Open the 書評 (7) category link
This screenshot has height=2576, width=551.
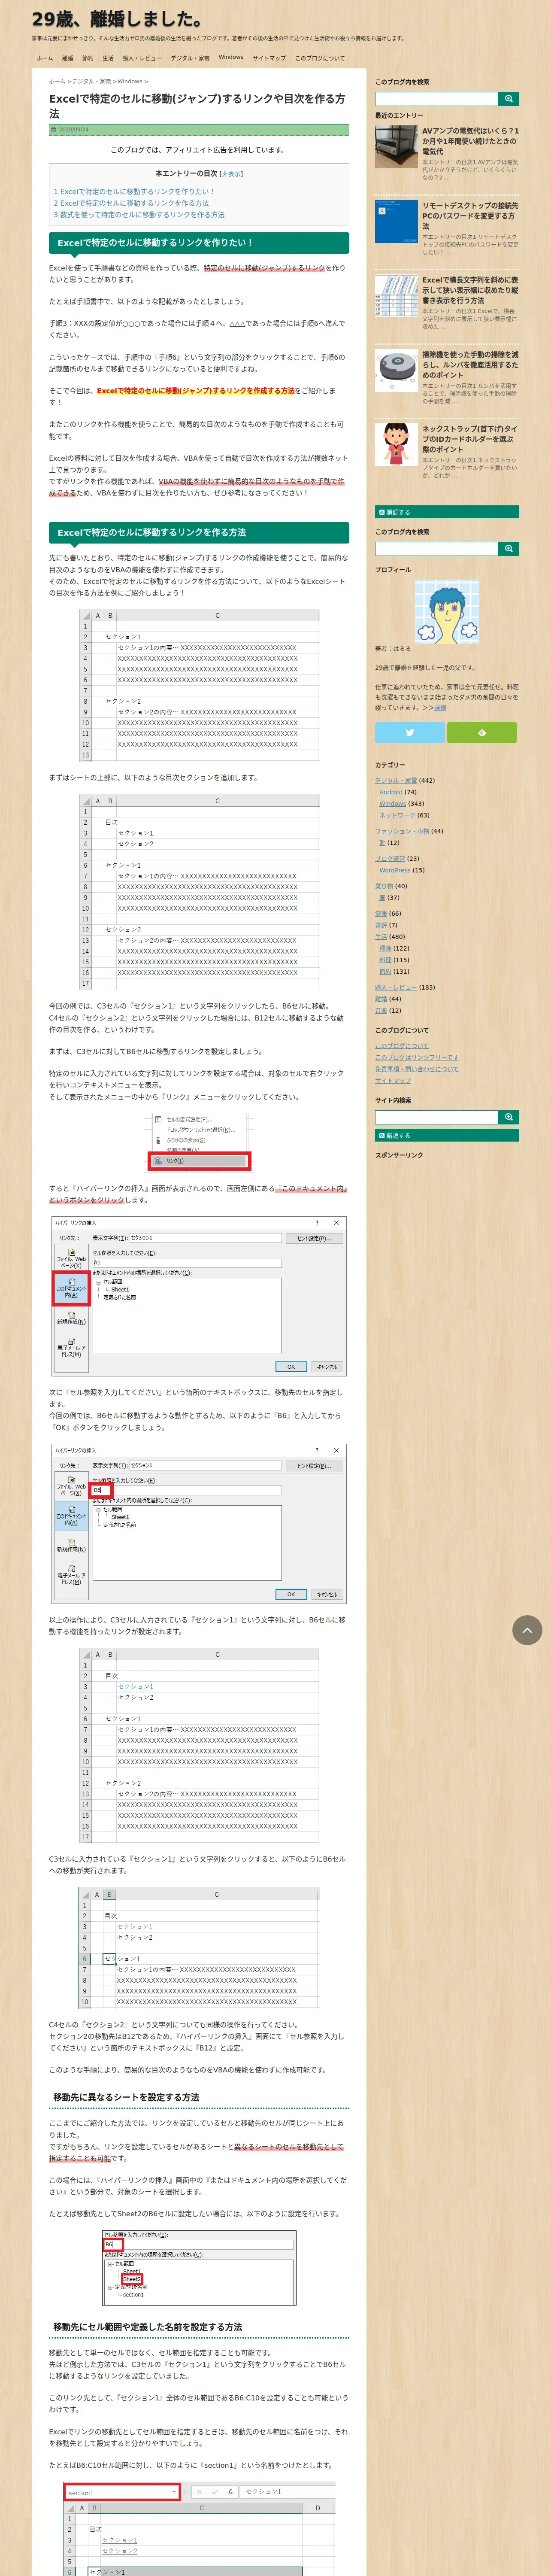tap(381, 925)
